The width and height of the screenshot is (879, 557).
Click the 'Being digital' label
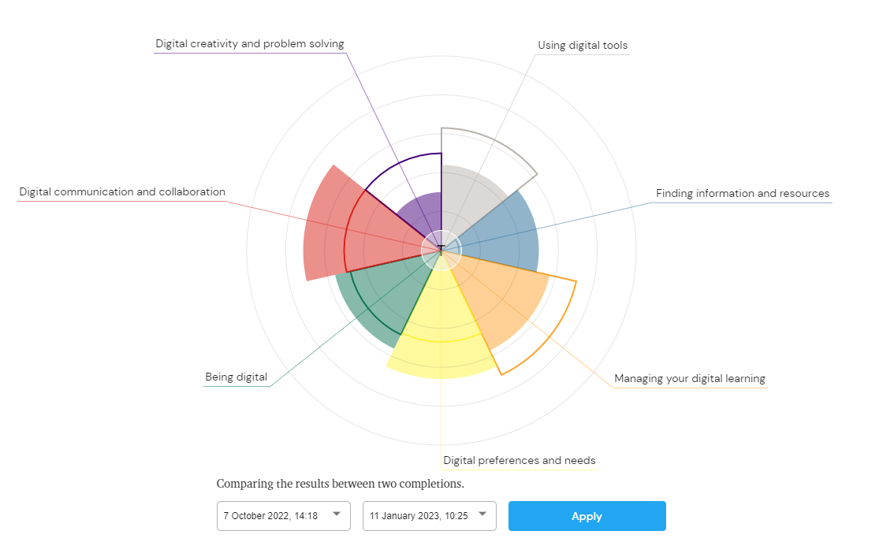point(237,377)
